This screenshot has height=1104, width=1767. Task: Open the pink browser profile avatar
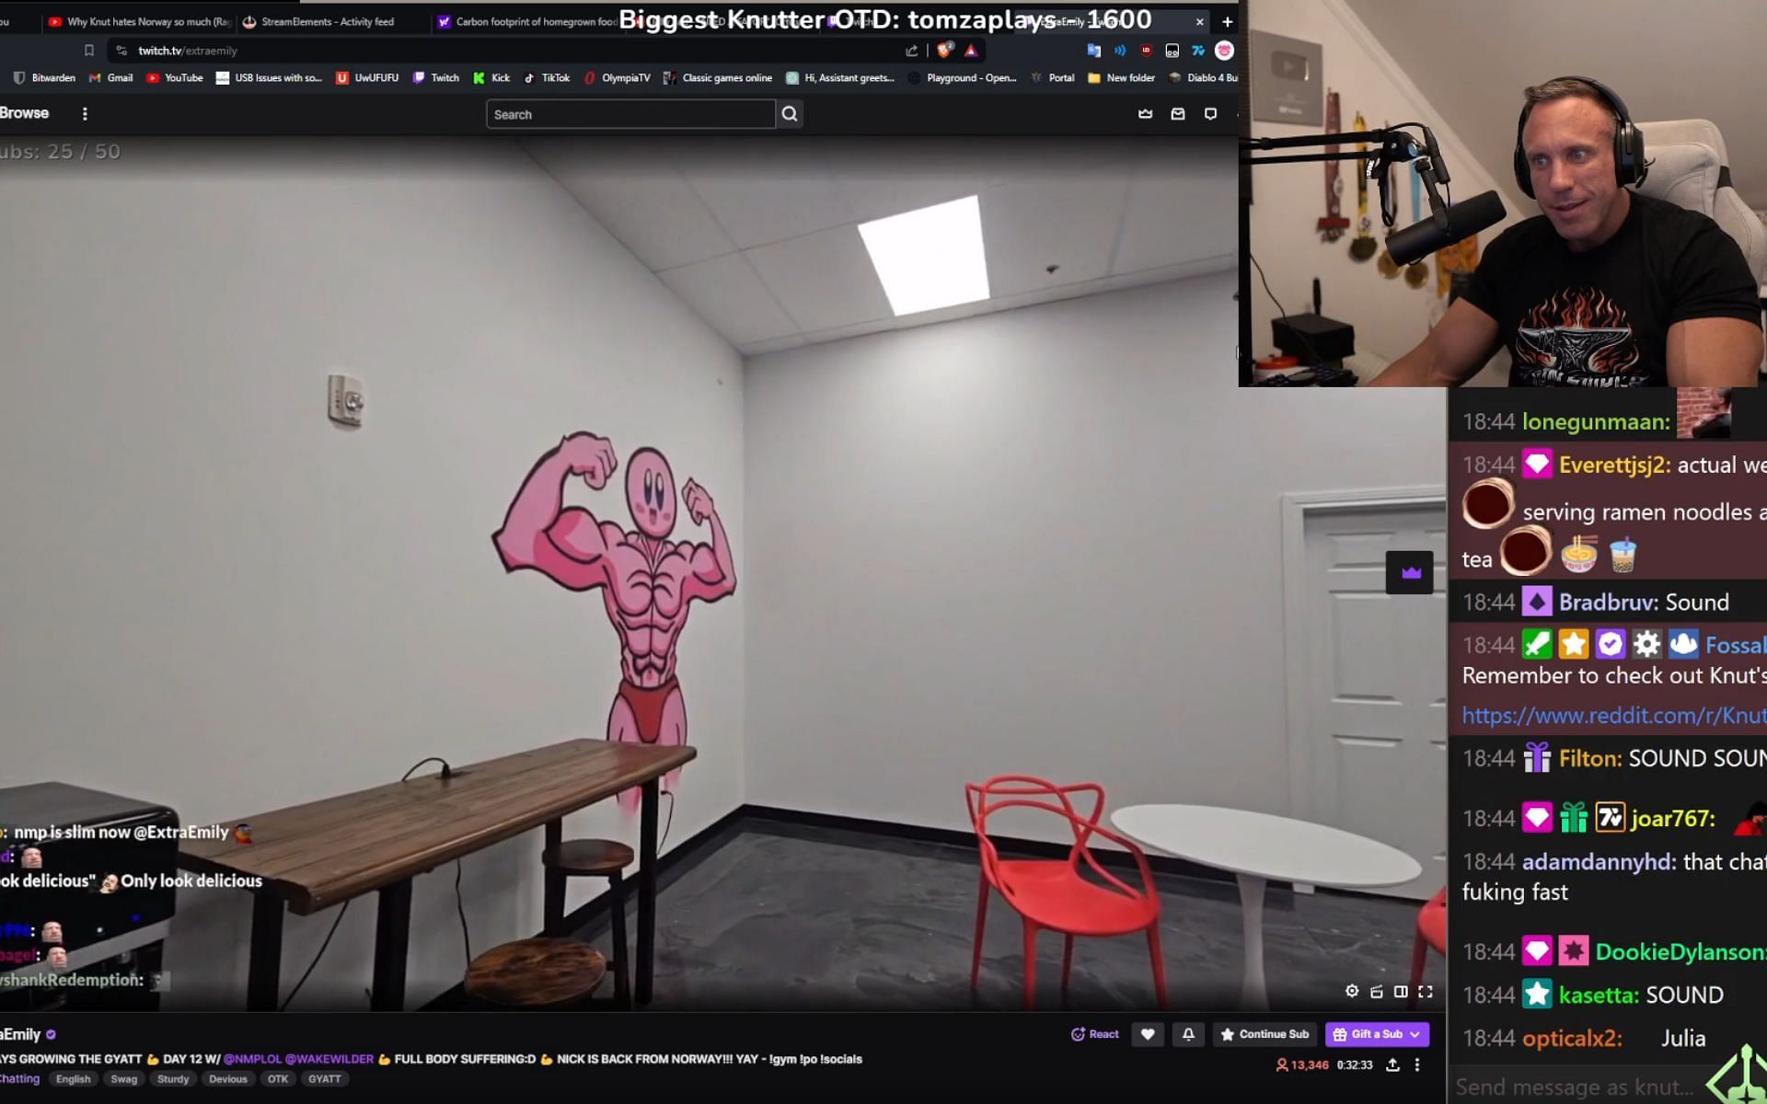(x=1224, y=51)
